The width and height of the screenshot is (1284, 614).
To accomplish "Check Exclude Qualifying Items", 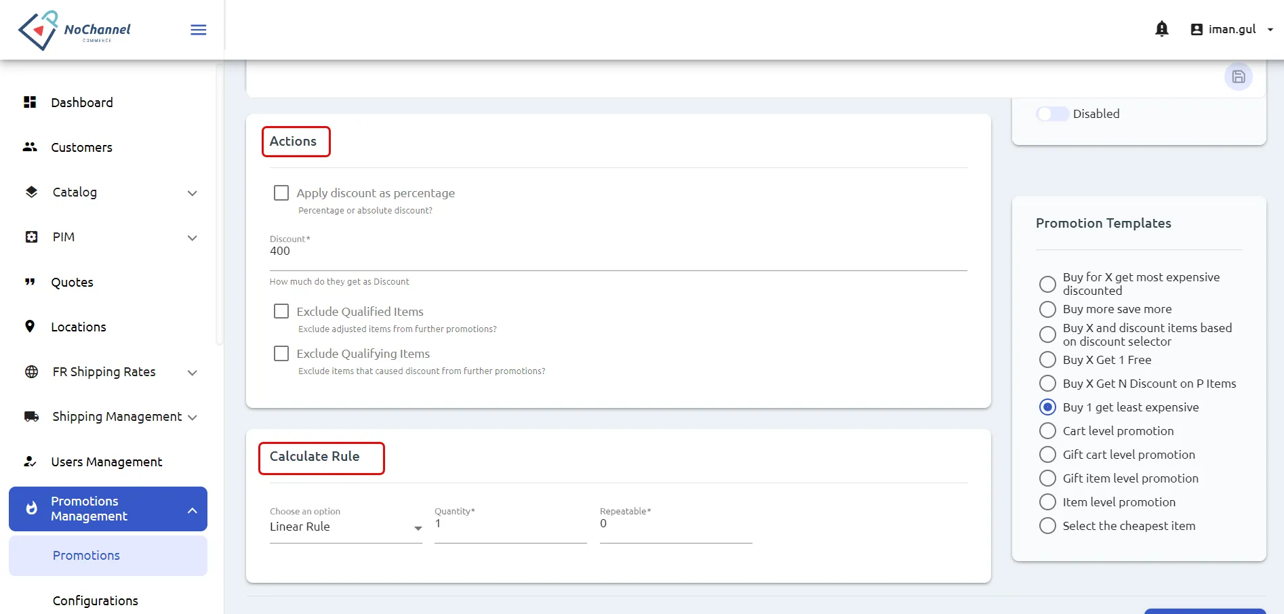I will point(281,353).
